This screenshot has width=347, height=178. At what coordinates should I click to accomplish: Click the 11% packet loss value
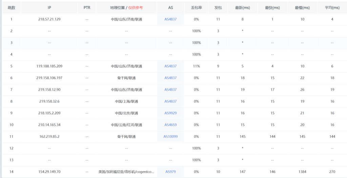click(196, 66)
